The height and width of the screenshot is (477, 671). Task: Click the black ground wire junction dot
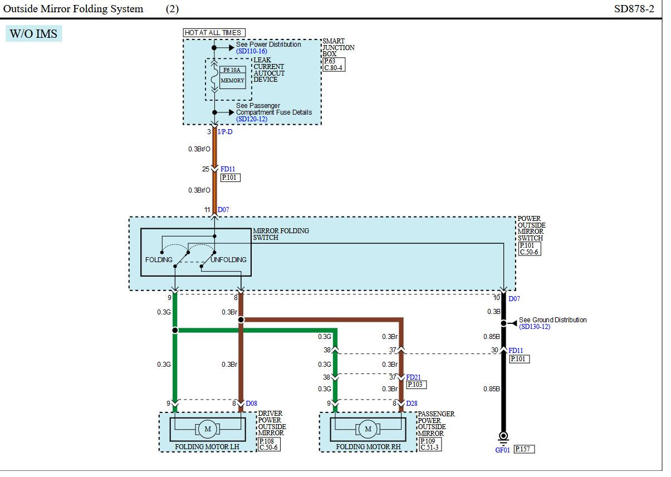tap(503, 323)
